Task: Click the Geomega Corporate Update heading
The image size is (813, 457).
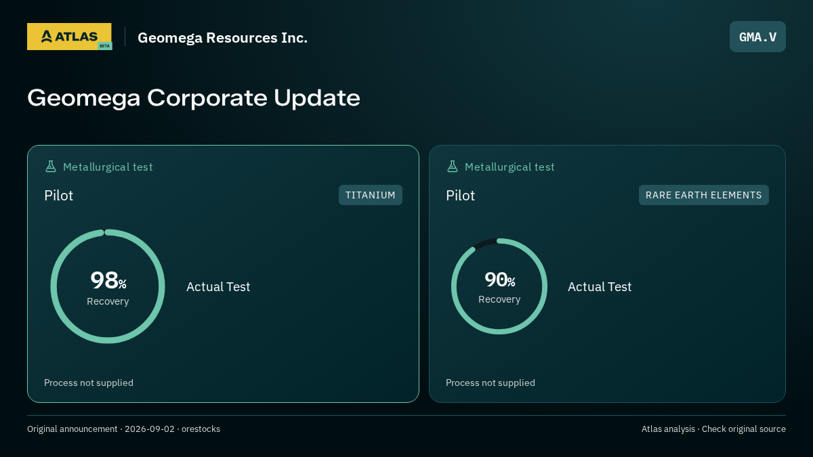Action: [194, 97]
